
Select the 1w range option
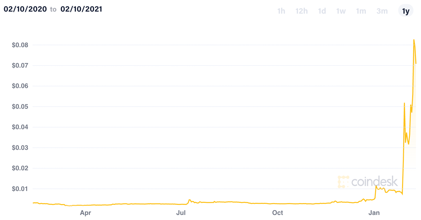click(341, 11)
